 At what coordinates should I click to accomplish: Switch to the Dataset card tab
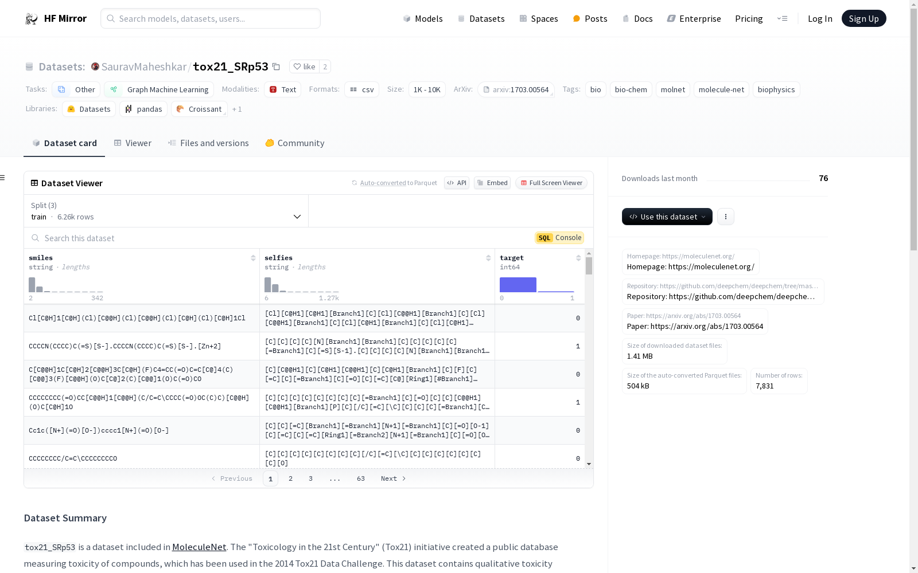click(64, 143)
